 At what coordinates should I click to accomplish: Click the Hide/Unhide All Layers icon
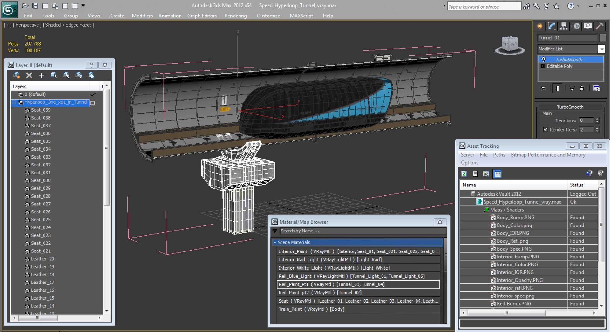point(79,75)
